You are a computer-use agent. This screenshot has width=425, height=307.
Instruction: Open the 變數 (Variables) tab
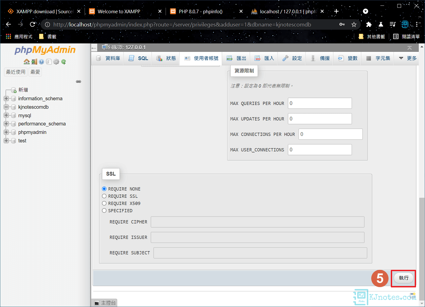coord(348,58)
